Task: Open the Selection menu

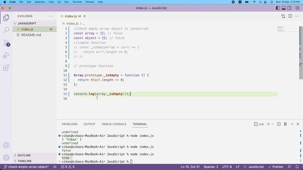Action: point(40,2)
